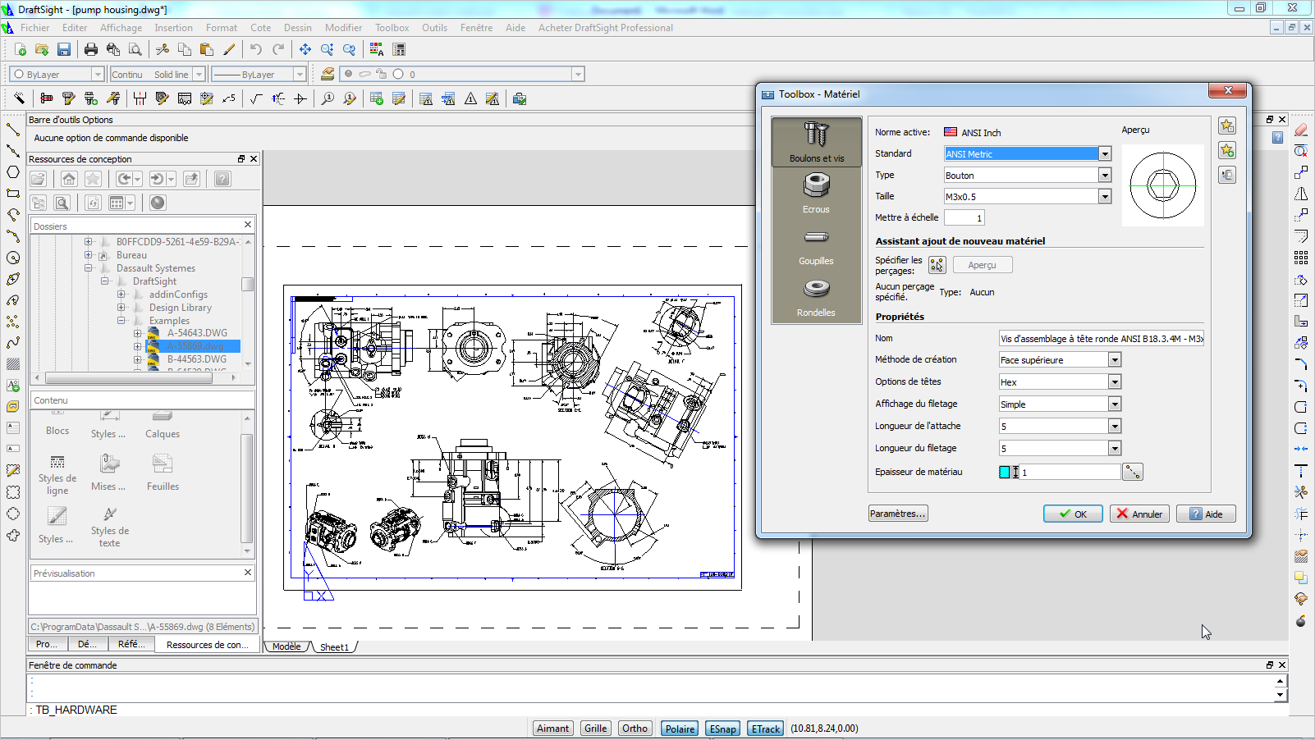Toggle ETrack in status bar
The image size is (1315, 740).
pyautogui.click(x=766, y=729)
